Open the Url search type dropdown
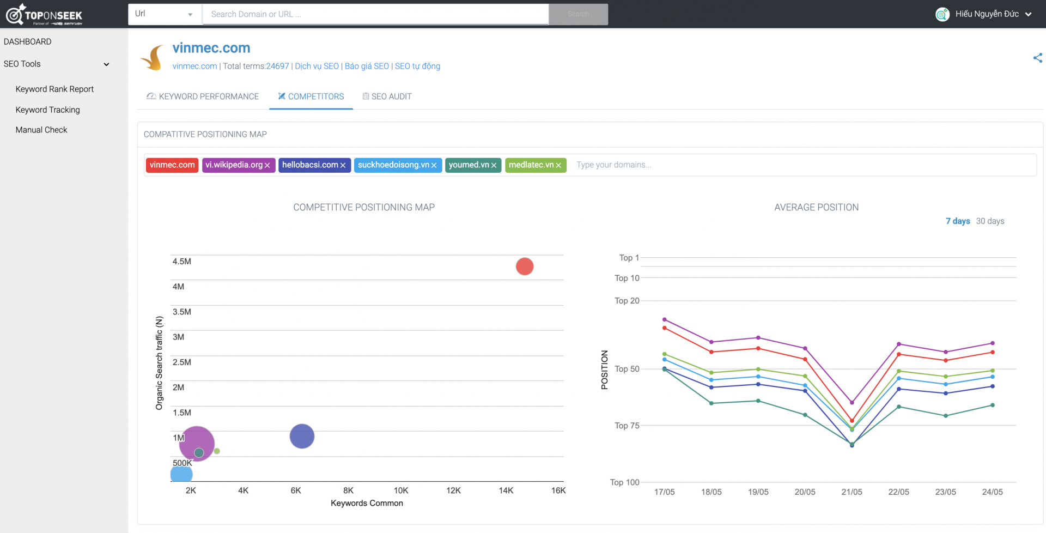The height and width of the screenshot is (533, 1046). click(165, 14)
